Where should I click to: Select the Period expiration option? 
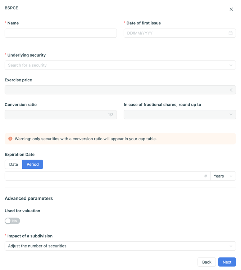(x=33, y=165)
